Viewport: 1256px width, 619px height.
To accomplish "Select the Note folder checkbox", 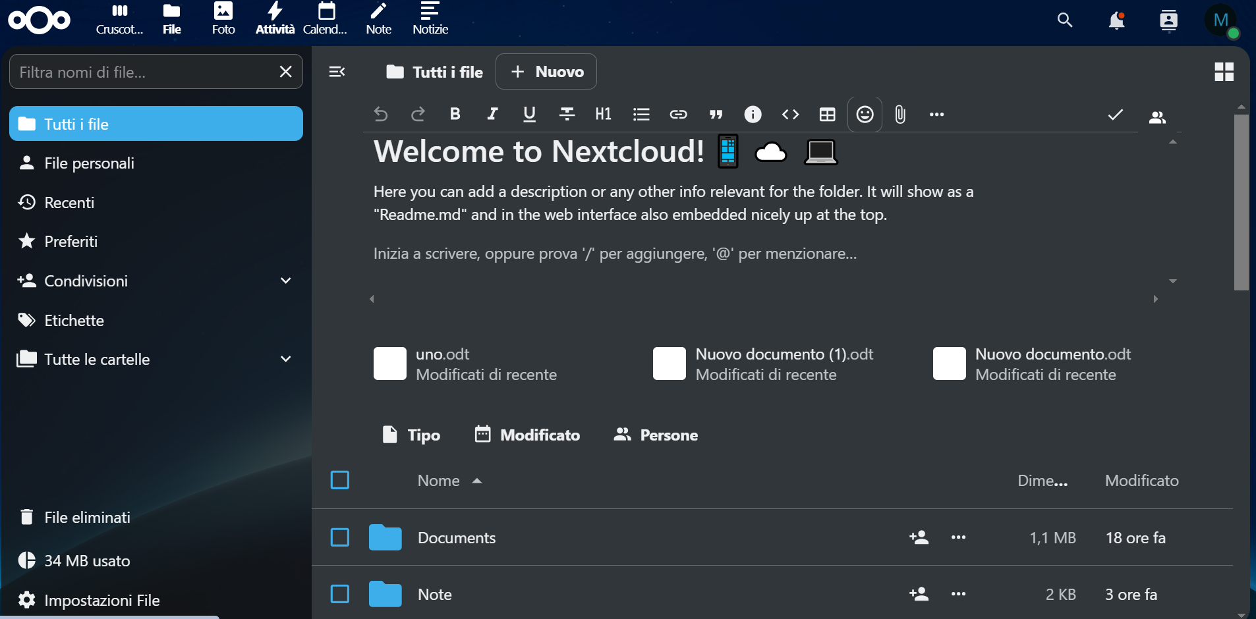I will tap(340, 594).
